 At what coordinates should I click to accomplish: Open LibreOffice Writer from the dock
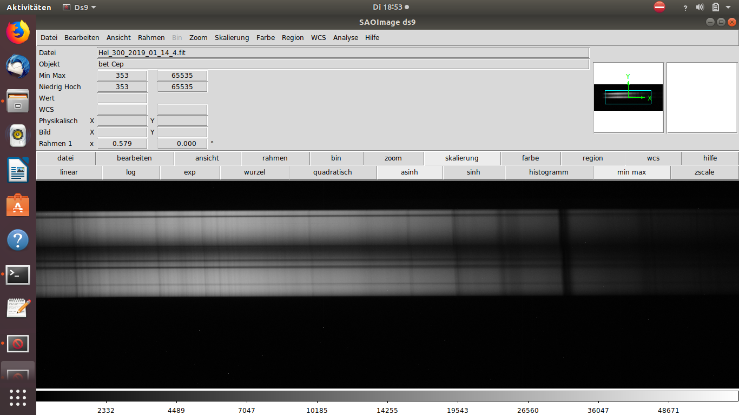pyautogui.click(x=18, y=171)
